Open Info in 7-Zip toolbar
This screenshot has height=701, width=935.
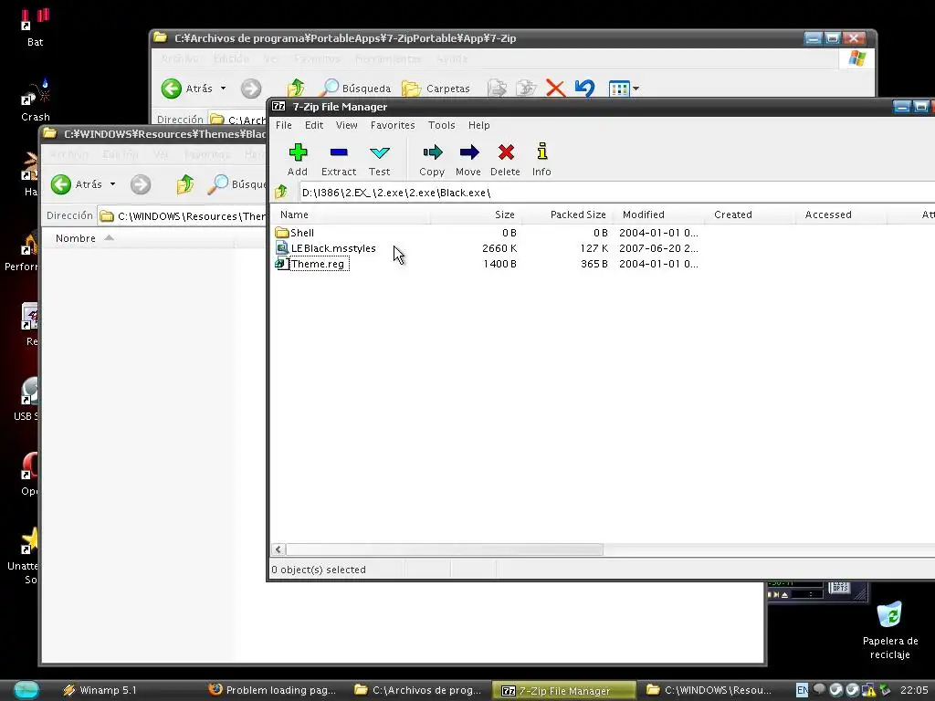[x=541, y=159]
